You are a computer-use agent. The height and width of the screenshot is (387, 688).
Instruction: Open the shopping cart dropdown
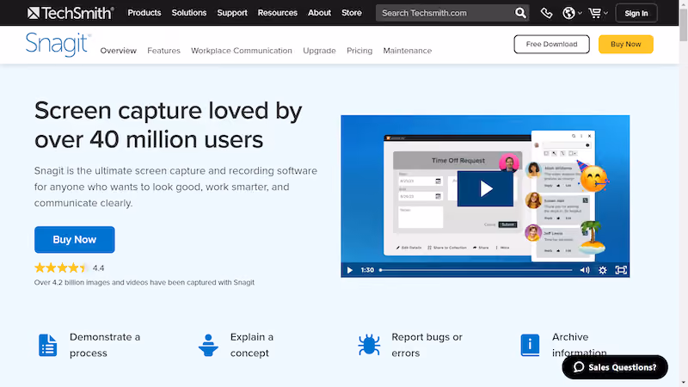598,13
